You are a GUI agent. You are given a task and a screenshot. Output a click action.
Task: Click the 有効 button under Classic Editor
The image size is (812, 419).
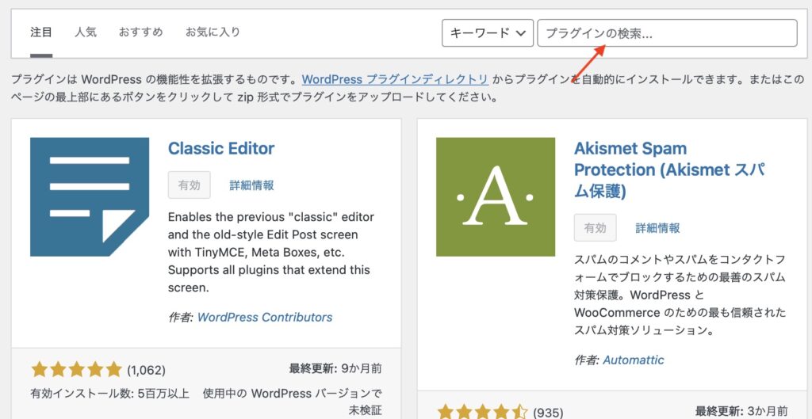coord(189,185)
